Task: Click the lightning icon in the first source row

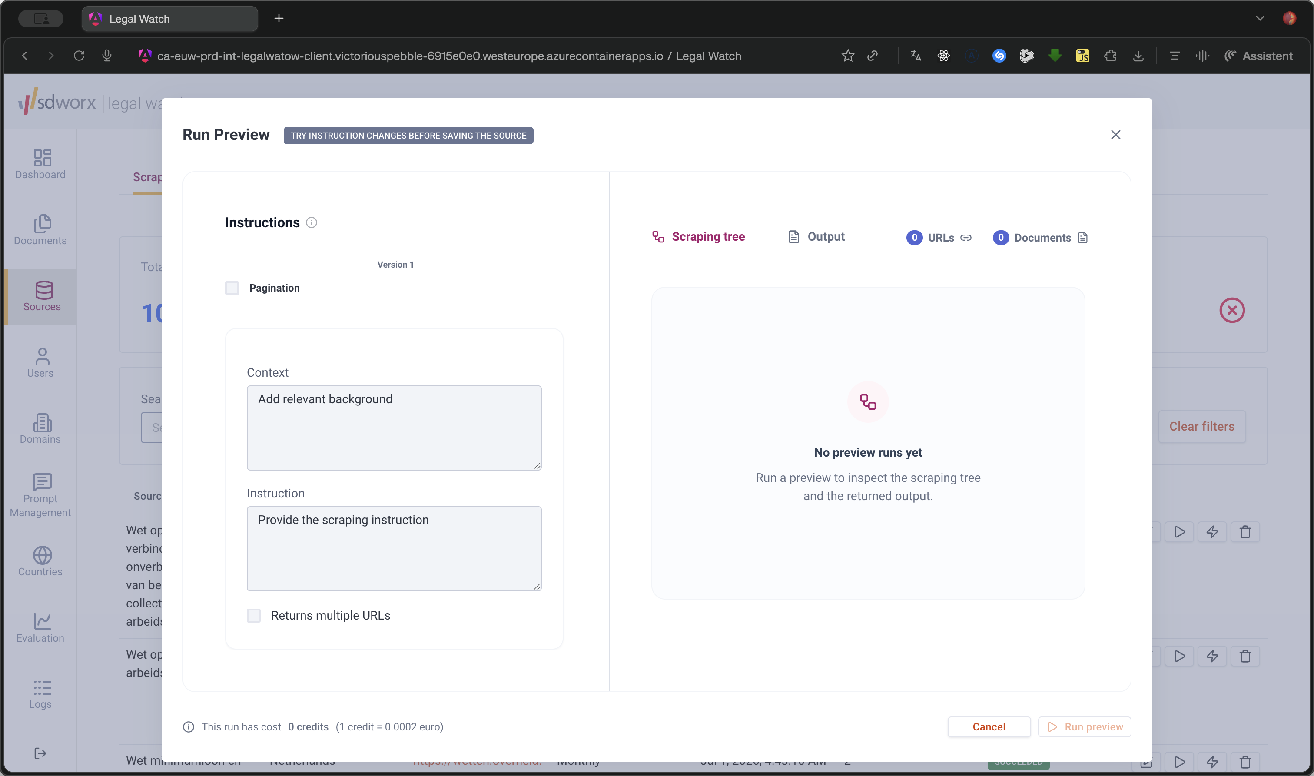Action: coord(1212,532)
